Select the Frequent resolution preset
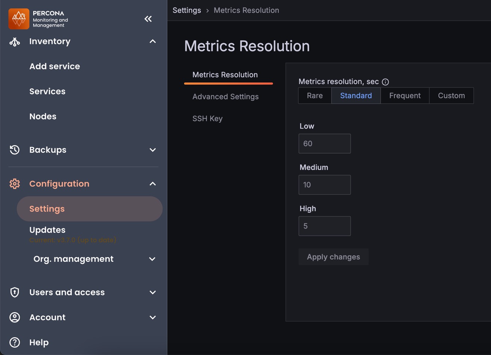This screenshot has width=491, height=355. pyautogui.click(x=405, y=96)
